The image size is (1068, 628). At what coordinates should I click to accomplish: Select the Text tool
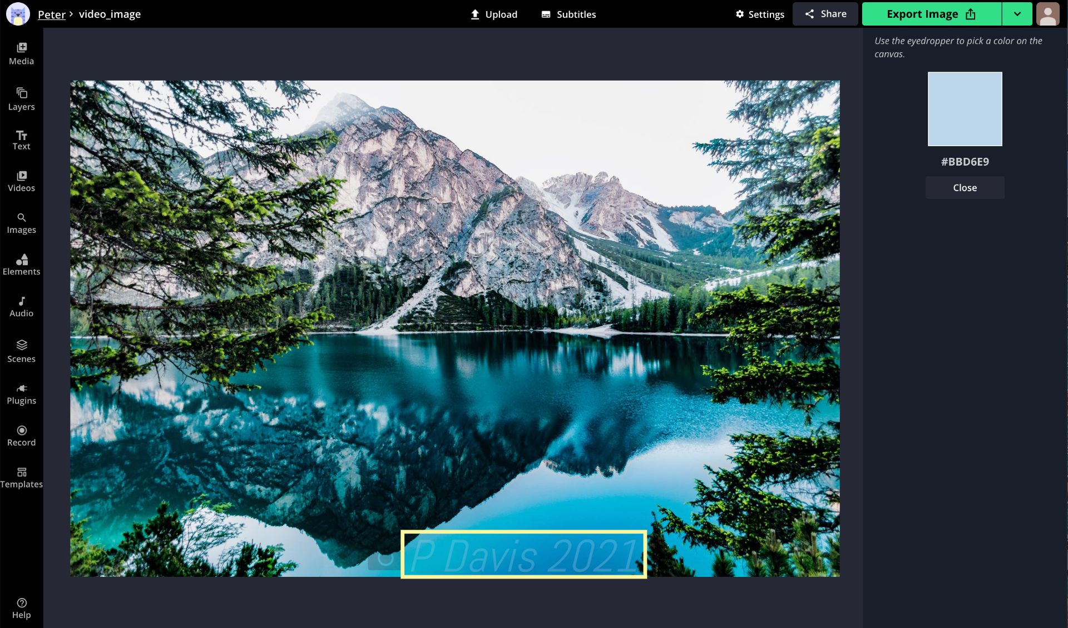coord(21,140)
